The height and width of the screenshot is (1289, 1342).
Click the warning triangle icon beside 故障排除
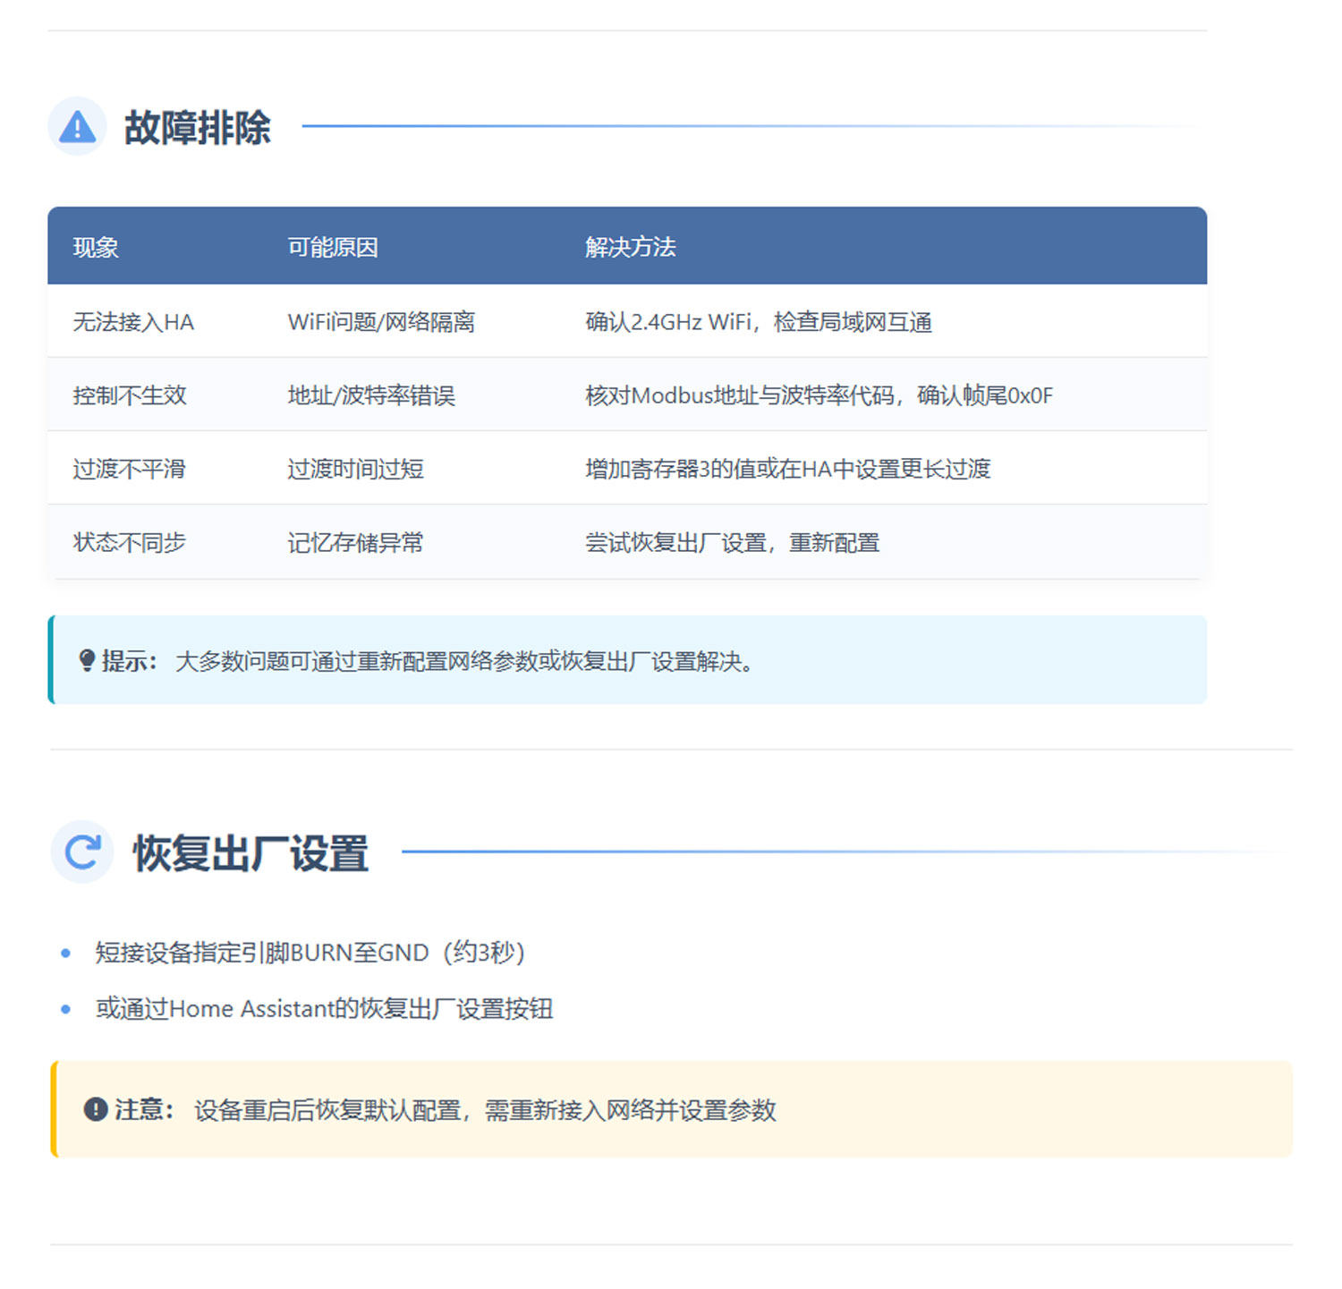click(x=77, y=126)
